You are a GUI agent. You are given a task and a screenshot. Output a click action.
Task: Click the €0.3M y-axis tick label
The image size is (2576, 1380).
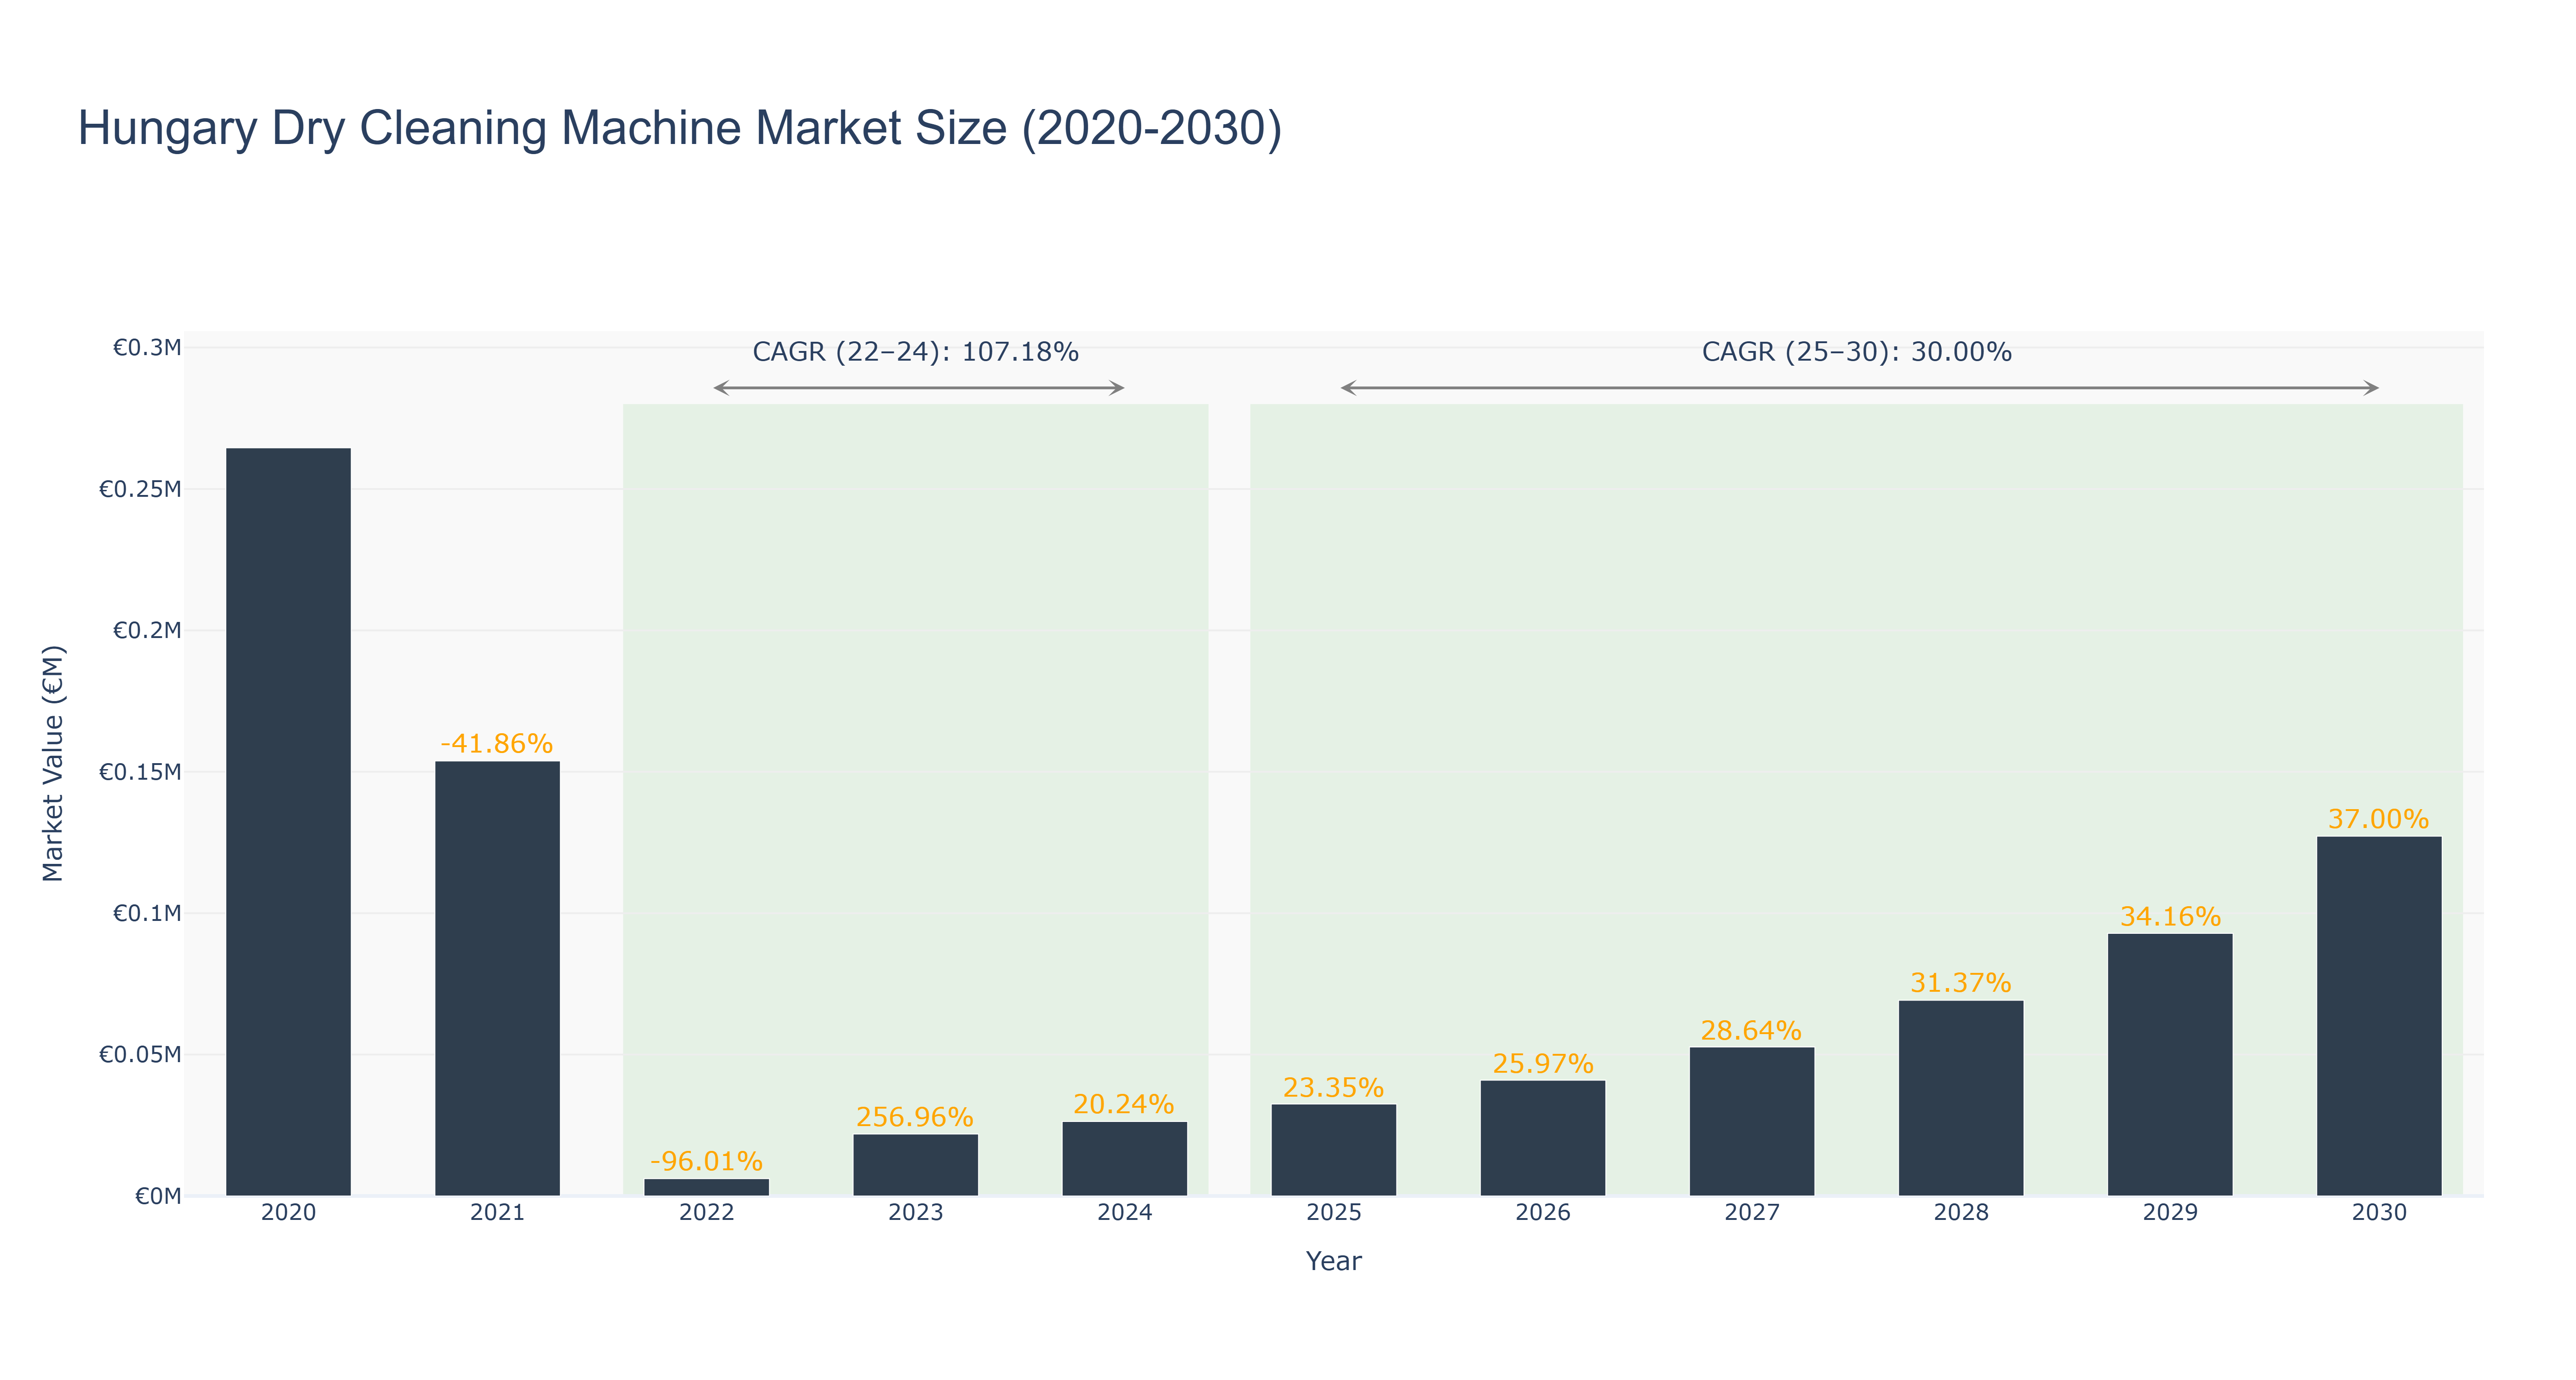pos(147,348)
